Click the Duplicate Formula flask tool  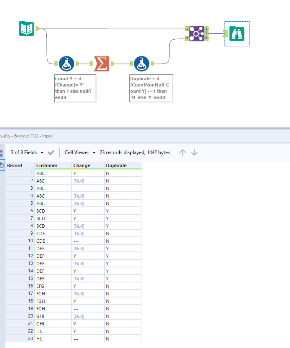142,64
